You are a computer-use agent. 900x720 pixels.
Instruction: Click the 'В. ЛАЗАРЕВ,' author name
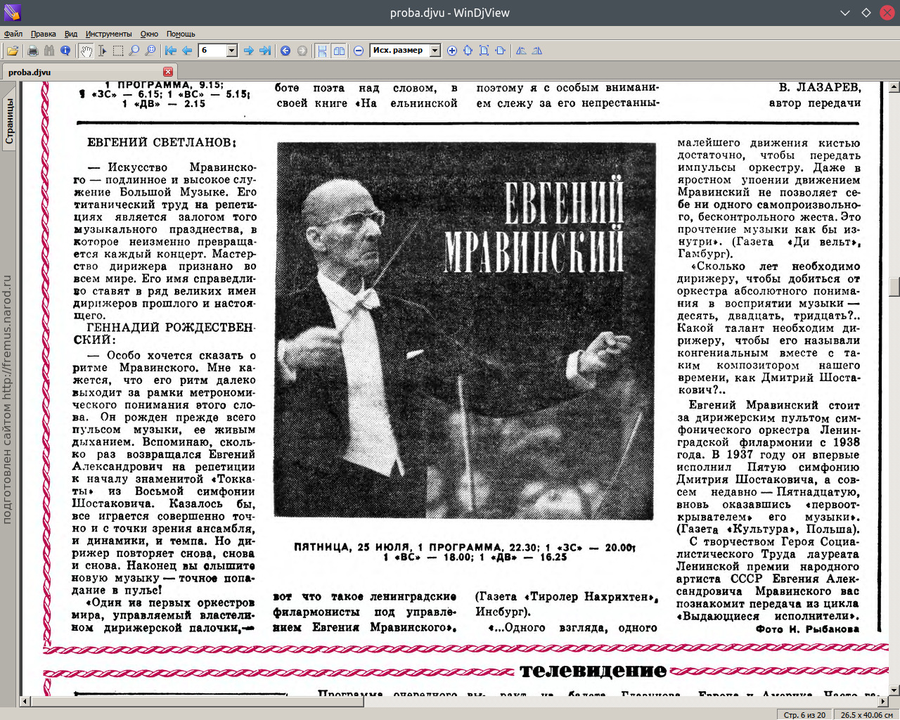pyautogui.click(x=819, y=88)
